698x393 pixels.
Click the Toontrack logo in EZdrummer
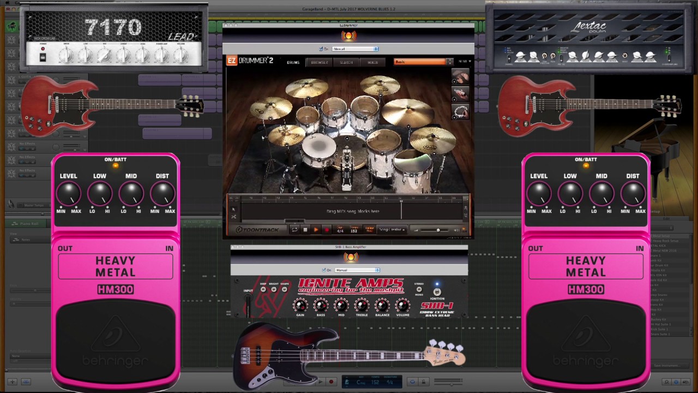pos(258,230)
